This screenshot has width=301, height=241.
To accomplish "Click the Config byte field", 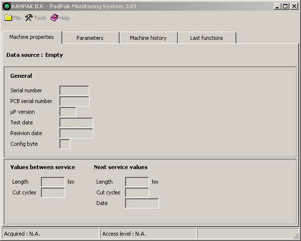I will [65, 144].
